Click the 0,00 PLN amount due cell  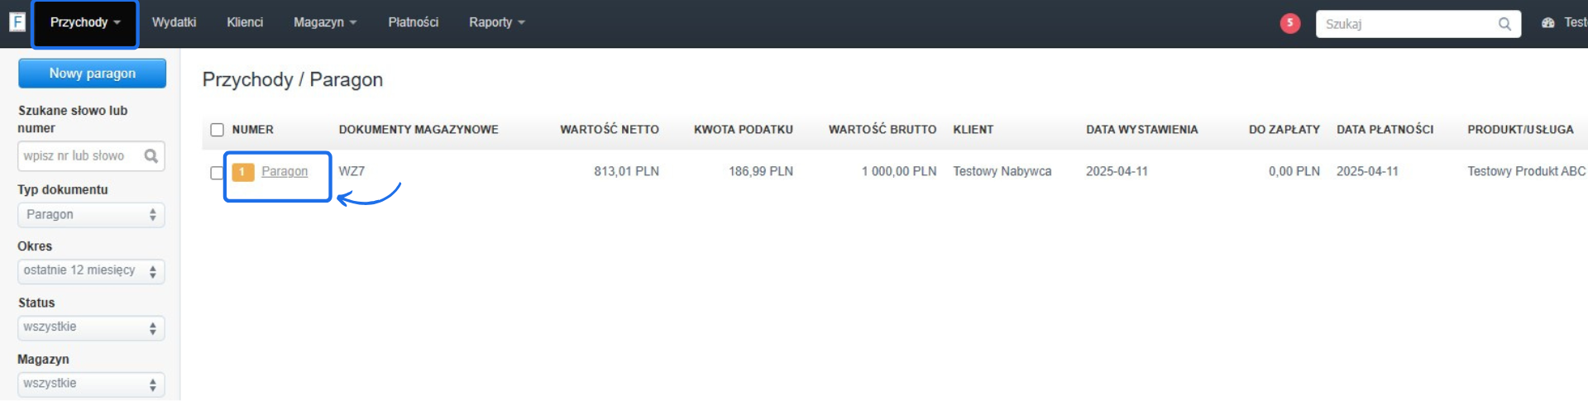[1294, 171]
